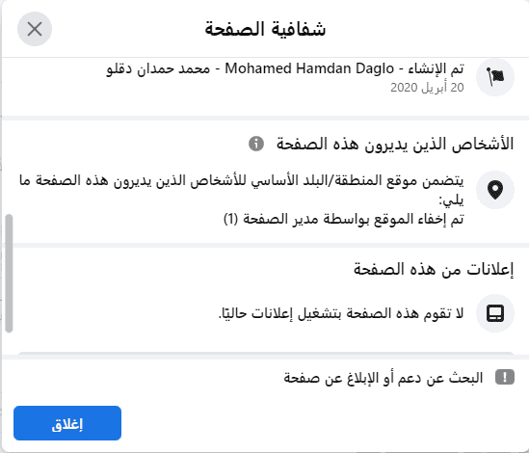
Task: Click the blue إغلاق button
Action: 67,423
